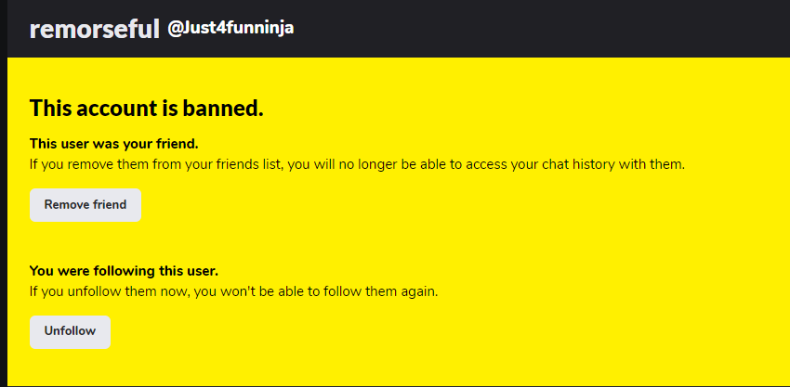Viewport: 790px width, 387px height.
Task: Click the Remove friend button
Action: (86, 205)
